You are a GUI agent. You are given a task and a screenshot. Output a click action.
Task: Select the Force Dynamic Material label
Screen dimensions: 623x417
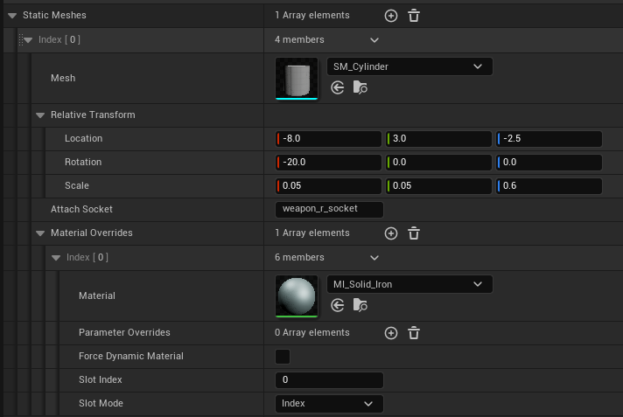131,356
